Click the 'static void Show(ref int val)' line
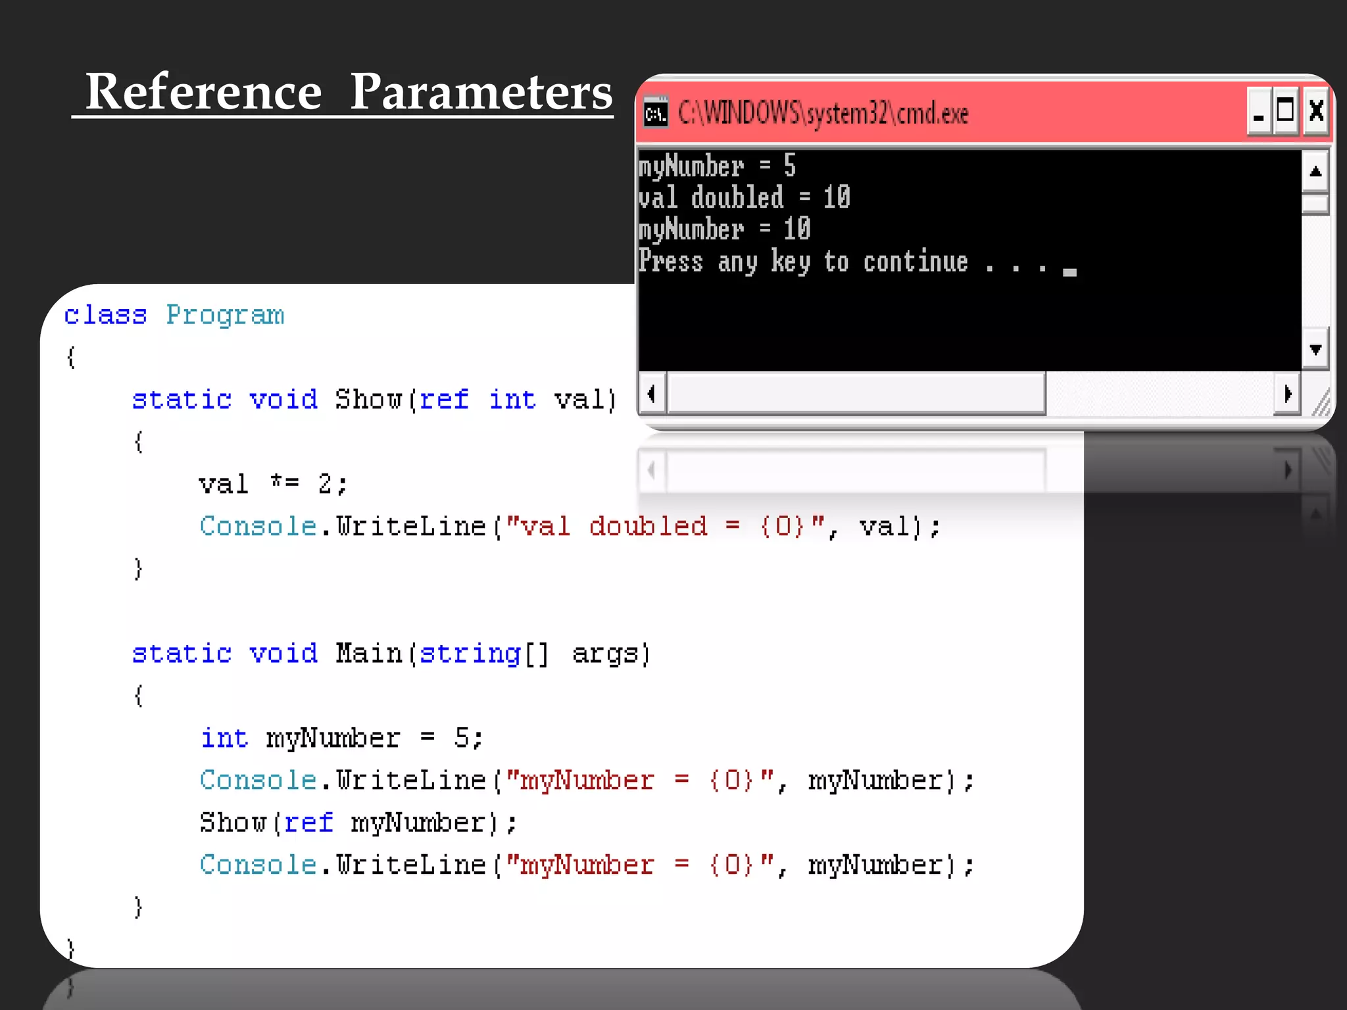The height and width of the screenshot is (1010, 1347). pyautogui.click(x=374, y=400)
